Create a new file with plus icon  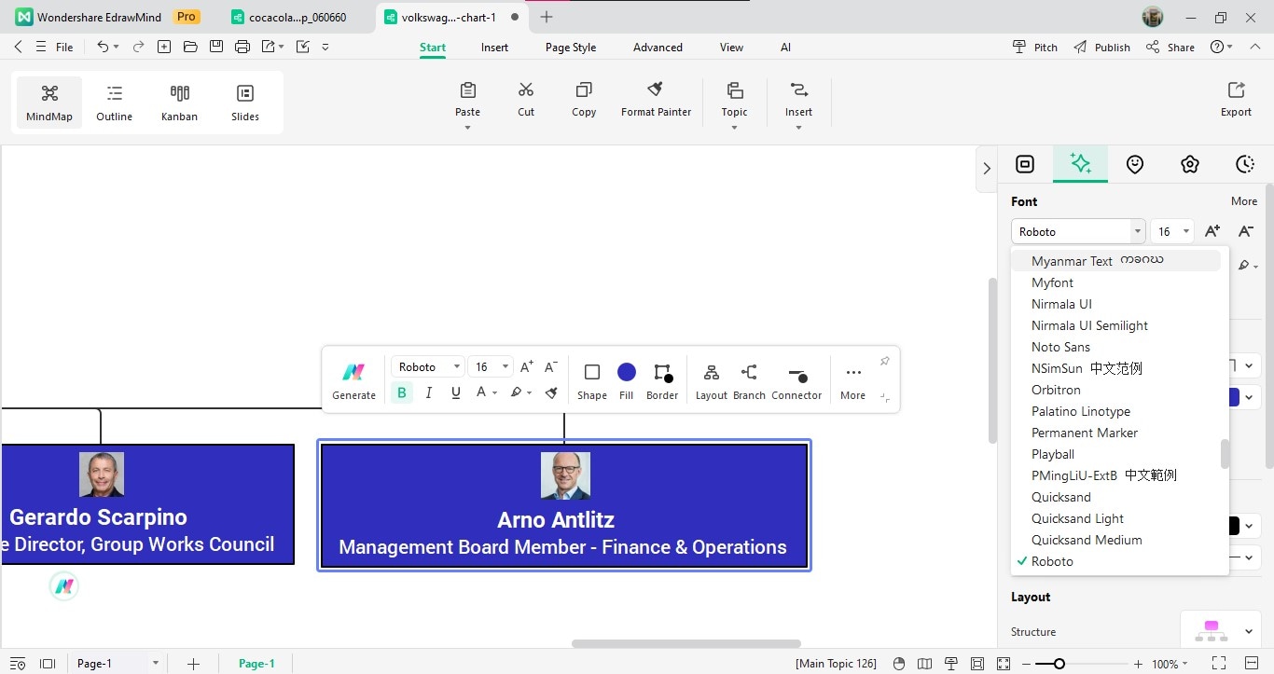tap(164, 47)
